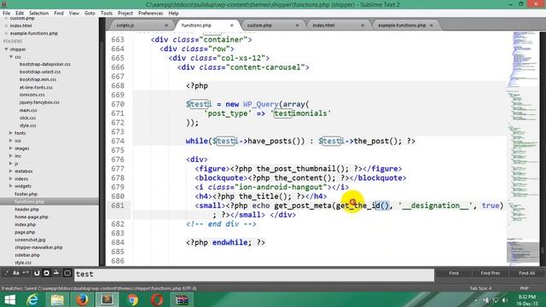This screenshot has width=546, height=307.
Task: Click the Find Prev button
Action: [x=491, y=273]
